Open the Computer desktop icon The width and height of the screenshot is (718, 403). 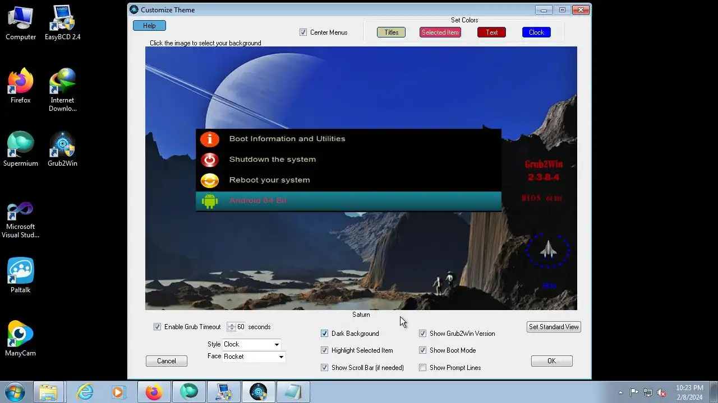pyautogui.click(x=21, y=23)
